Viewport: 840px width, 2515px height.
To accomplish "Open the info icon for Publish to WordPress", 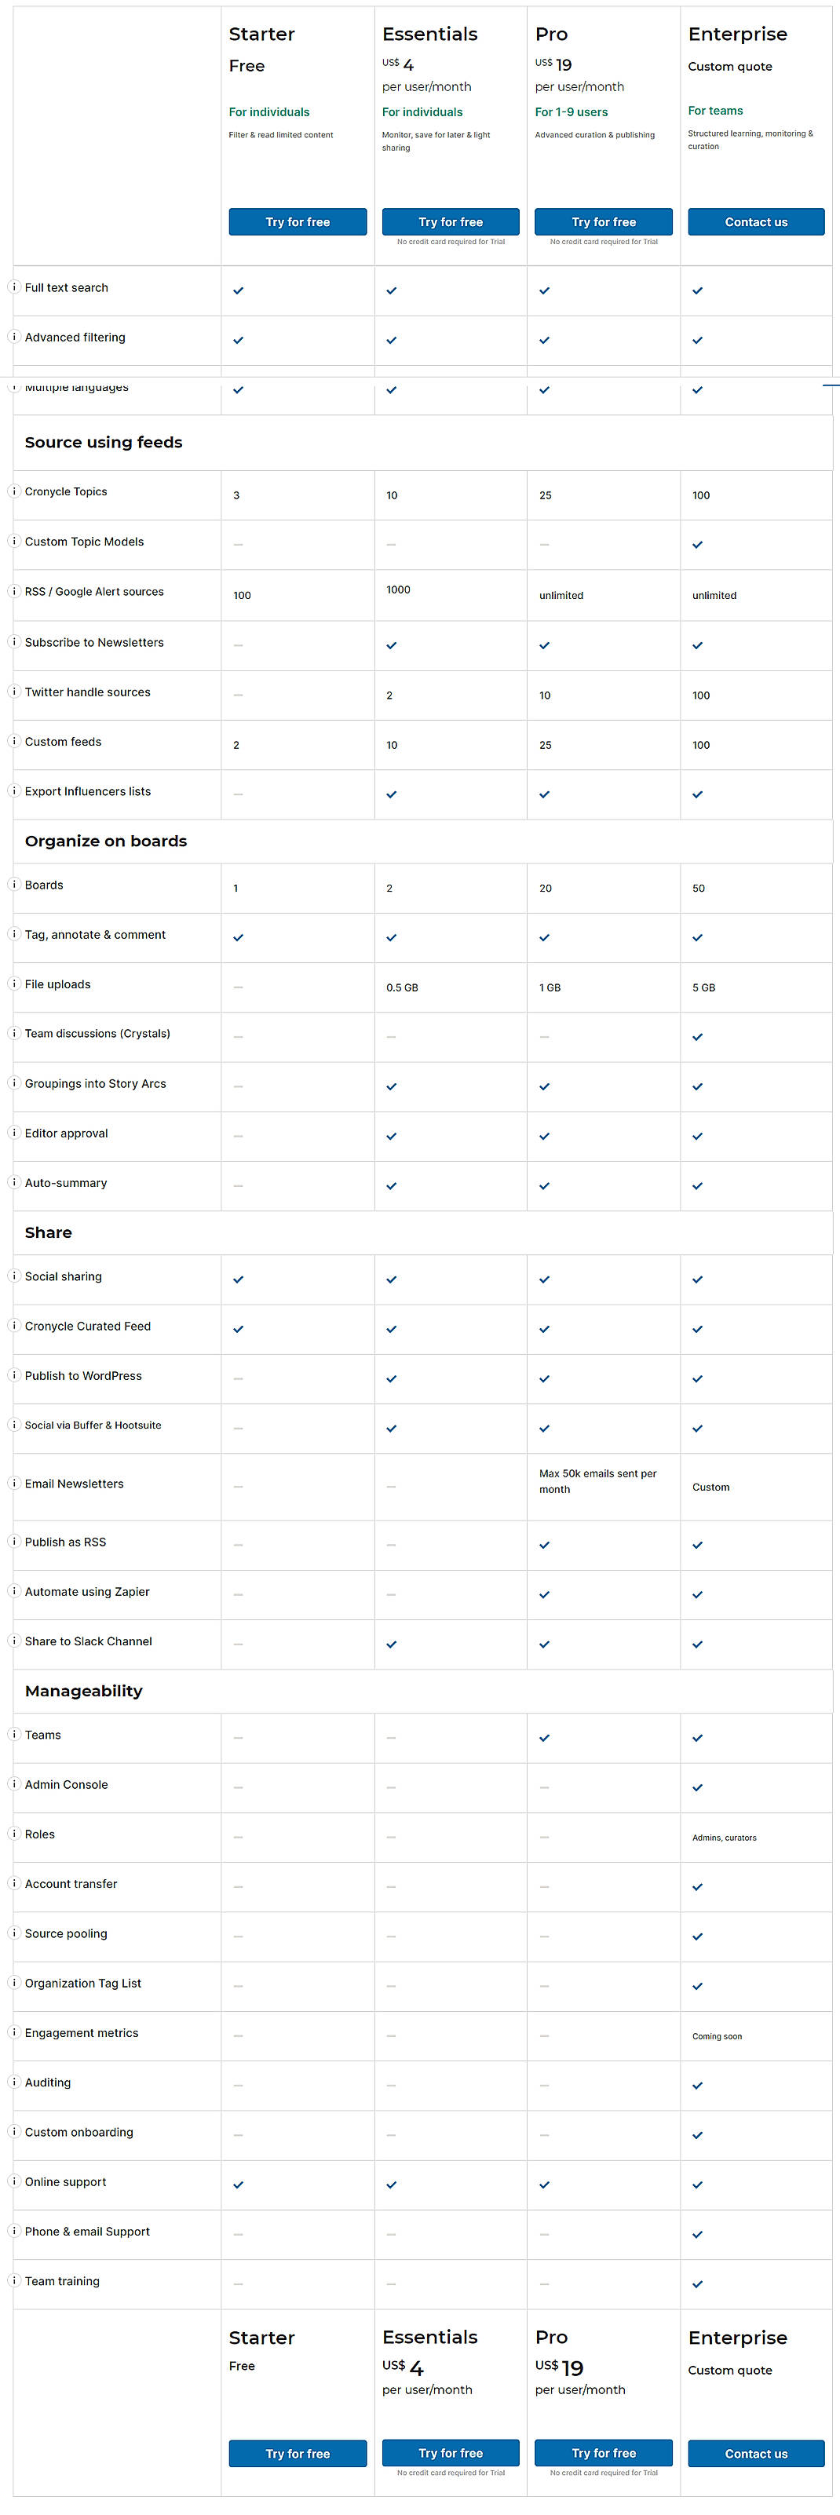I will 15,1375.
